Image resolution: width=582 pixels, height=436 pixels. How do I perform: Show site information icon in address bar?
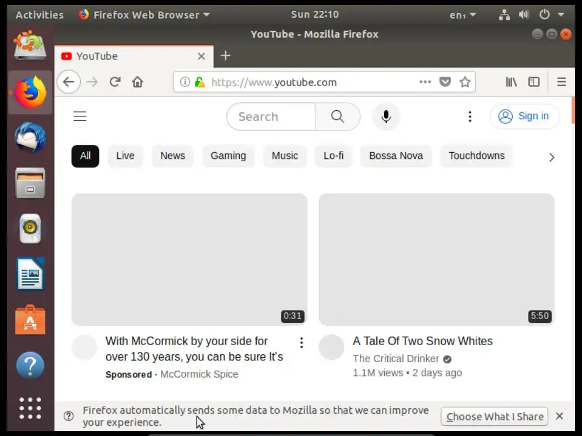185,82
